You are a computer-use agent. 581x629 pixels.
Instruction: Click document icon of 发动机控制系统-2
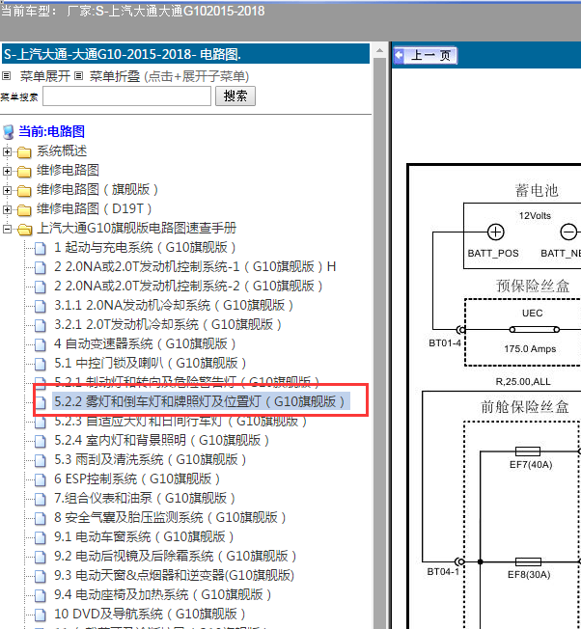[41, 287]
